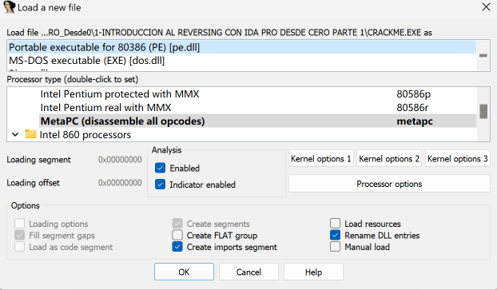497x290 pixels.
Task: Open Kernel options 1
Action: pyautogui.click(x=320, y=158)
